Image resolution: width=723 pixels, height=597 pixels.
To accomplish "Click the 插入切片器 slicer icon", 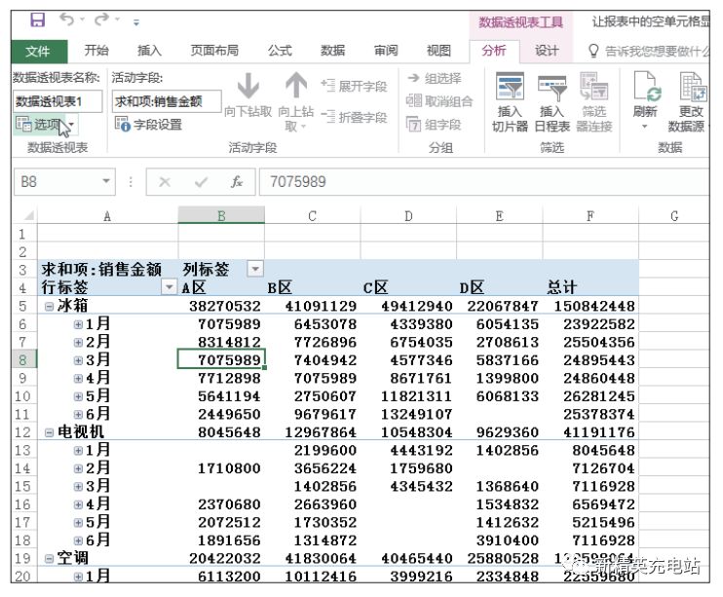I will coord(510,87).
